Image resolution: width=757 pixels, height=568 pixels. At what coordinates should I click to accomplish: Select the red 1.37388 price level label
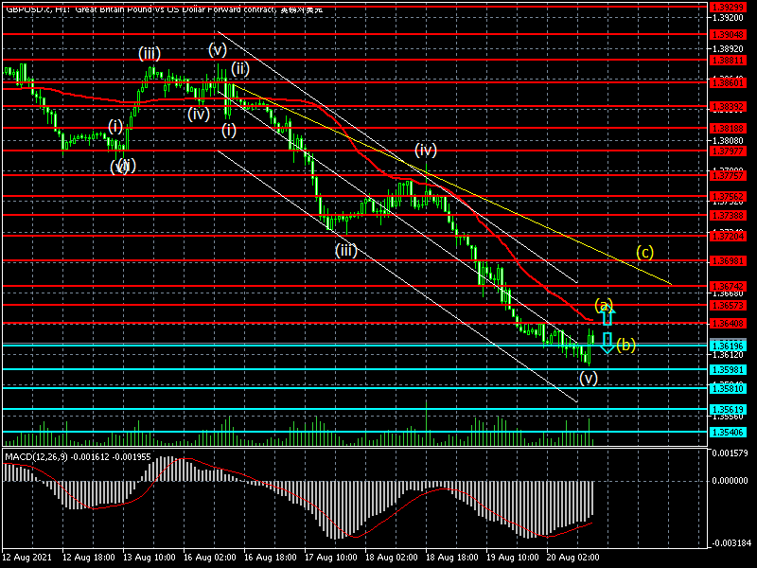click(728, 216)
